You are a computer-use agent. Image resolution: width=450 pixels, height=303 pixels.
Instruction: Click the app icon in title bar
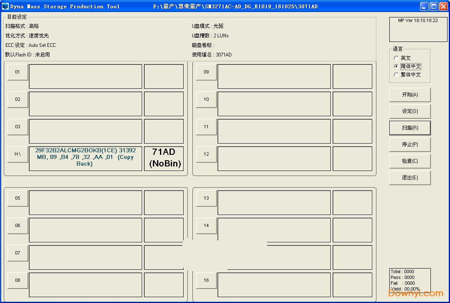[5, 6]
